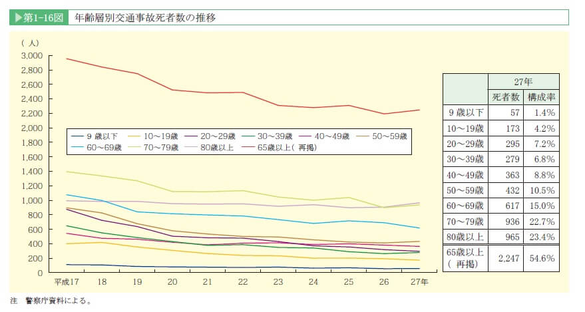Select the 22 x-axis year label
Image resolution: width=585 pixels, height=312 pixels.
click(x=243, y=282)
